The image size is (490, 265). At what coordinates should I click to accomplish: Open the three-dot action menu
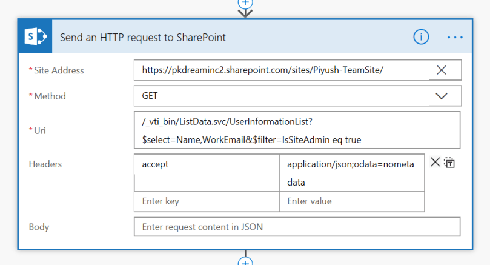[455, 37]
